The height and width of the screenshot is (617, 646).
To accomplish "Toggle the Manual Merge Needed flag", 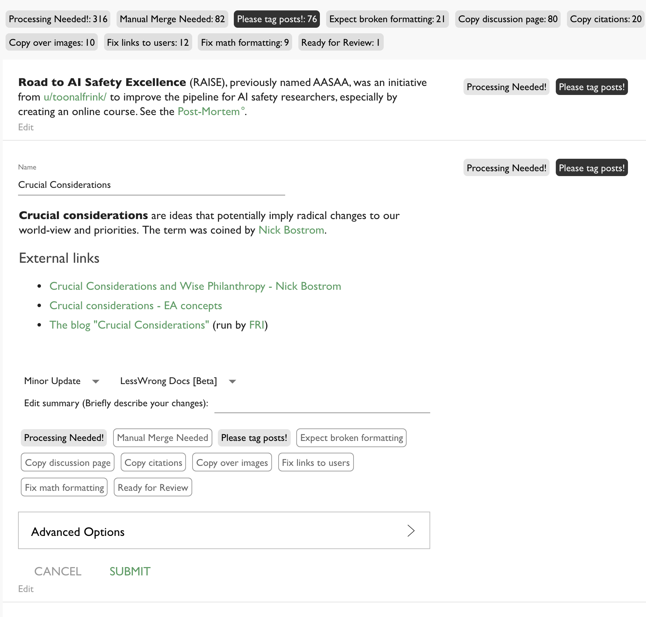I will point(162,438).
